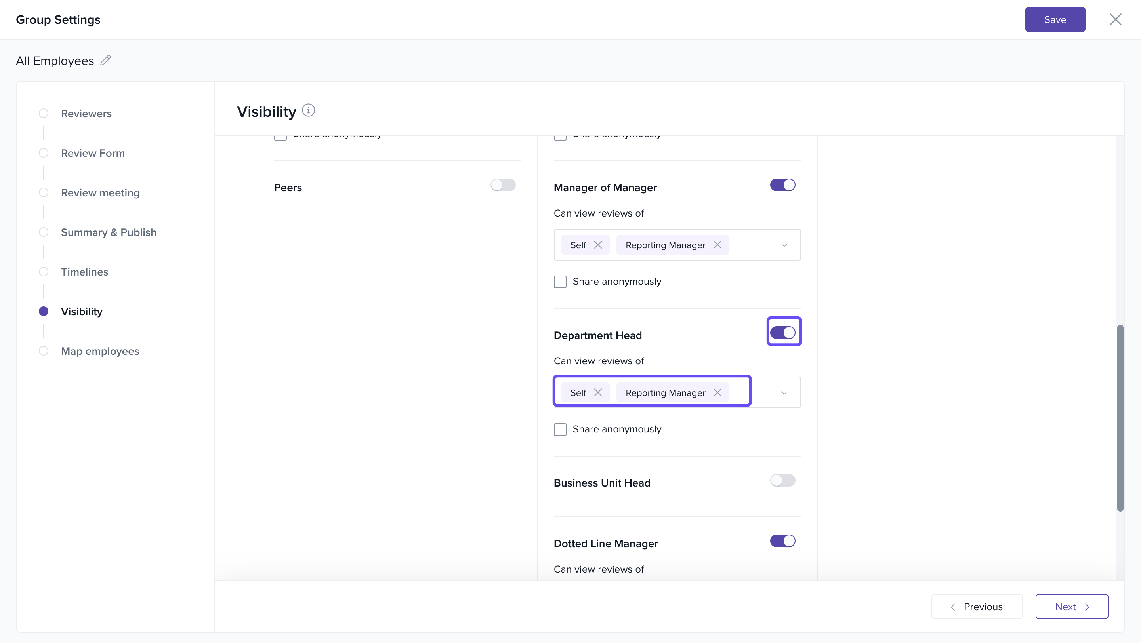Go to the Timelines step

[x=84, y=272]
